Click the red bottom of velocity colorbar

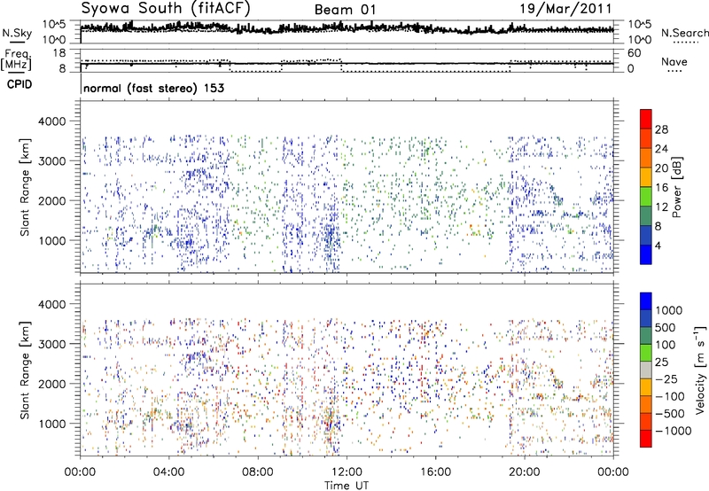(646, 439)
